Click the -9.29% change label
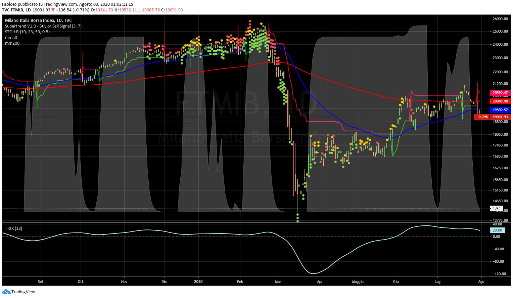The image size is (513, 298). 482,117
